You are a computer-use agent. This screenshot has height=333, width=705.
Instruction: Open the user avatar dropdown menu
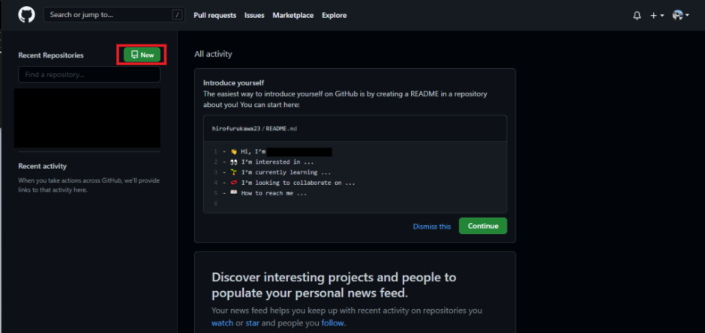680,15
